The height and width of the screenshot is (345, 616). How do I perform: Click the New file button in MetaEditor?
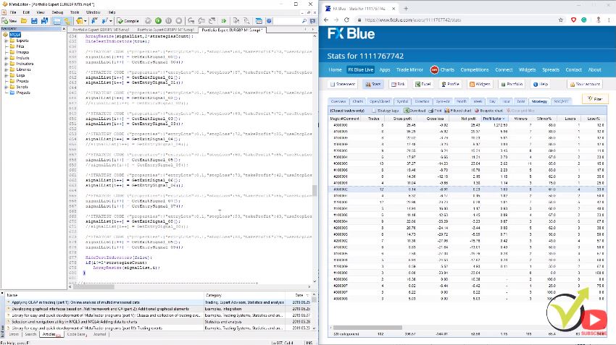pyautogui.click(x=9, y=21)
